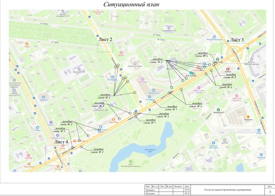
Task: Click the Holy Molly restaurant icon
Action: [x=114, y=120]
